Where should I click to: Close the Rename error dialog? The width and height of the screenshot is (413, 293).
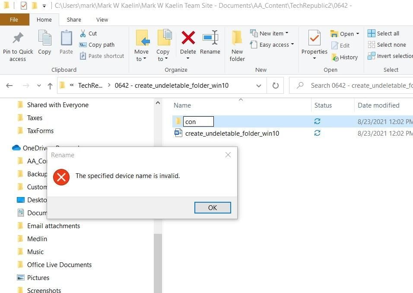tap(228, 155)
